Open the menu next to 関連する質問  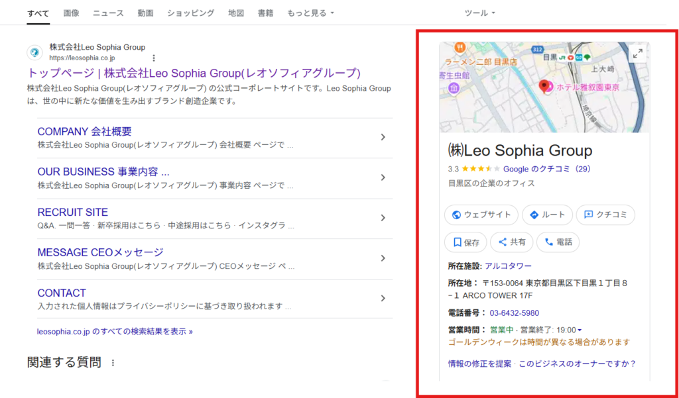tap(113, 363)
